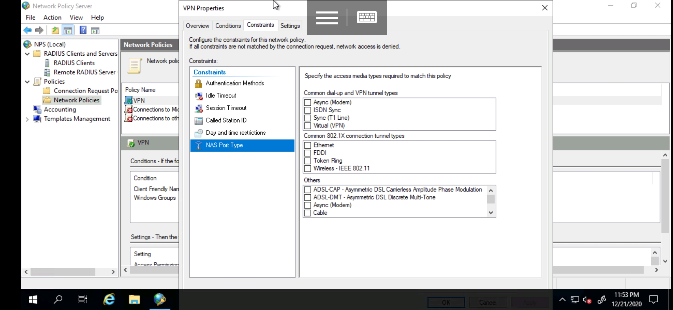673x310 pixels.
Task: Select Connection Request Policies tree item
Action: [x=86, y=91]
